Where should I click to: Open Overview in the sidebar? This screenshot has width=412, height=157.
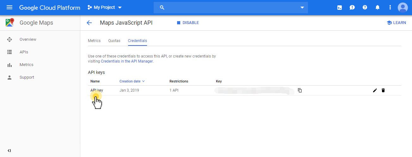(28, 39)
